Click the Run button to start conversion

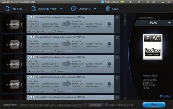[x=154, y=105]
